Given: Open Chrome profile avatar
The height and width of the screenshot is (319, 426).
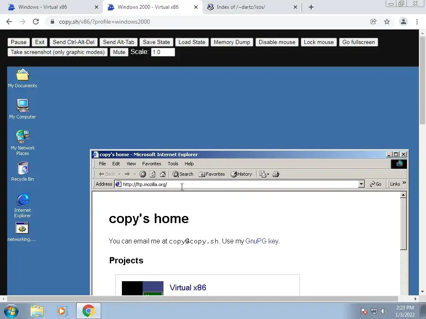Looking at the screenshot, I should pos(404,22).
